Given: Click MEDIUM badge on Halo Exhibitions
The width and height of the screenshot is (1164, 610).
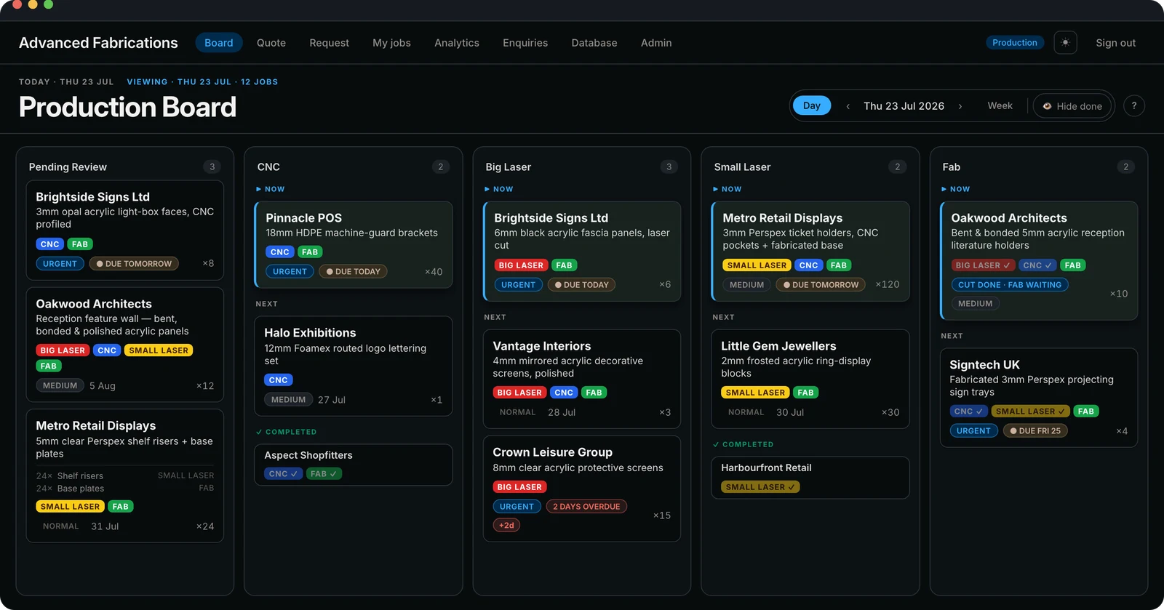Looking at the screenshot, I should coord(289,400).
